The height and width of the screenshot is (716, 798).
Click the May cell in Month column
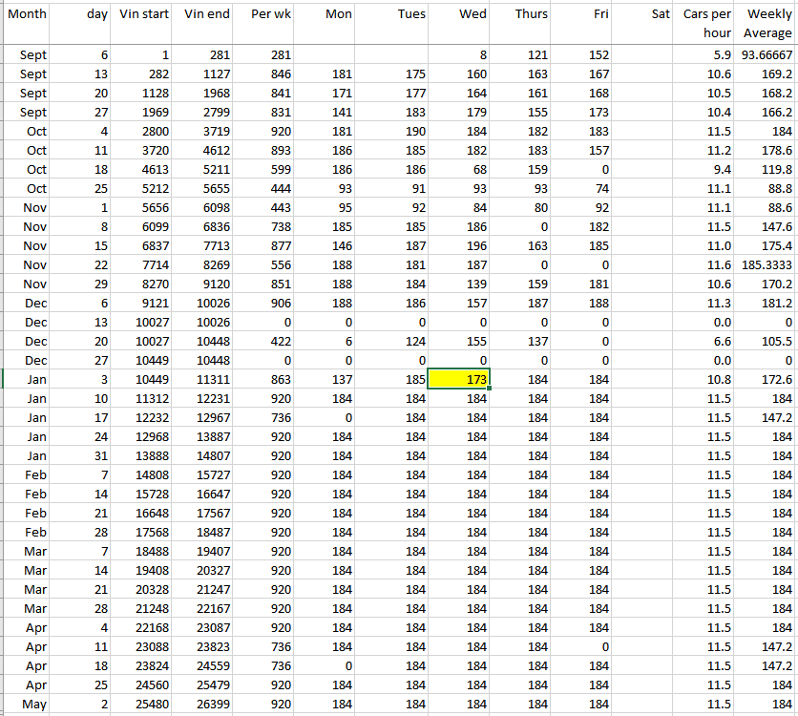tap(27, 705)
